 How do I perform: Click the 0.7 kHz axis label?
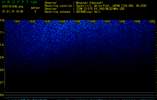point(2,82)
